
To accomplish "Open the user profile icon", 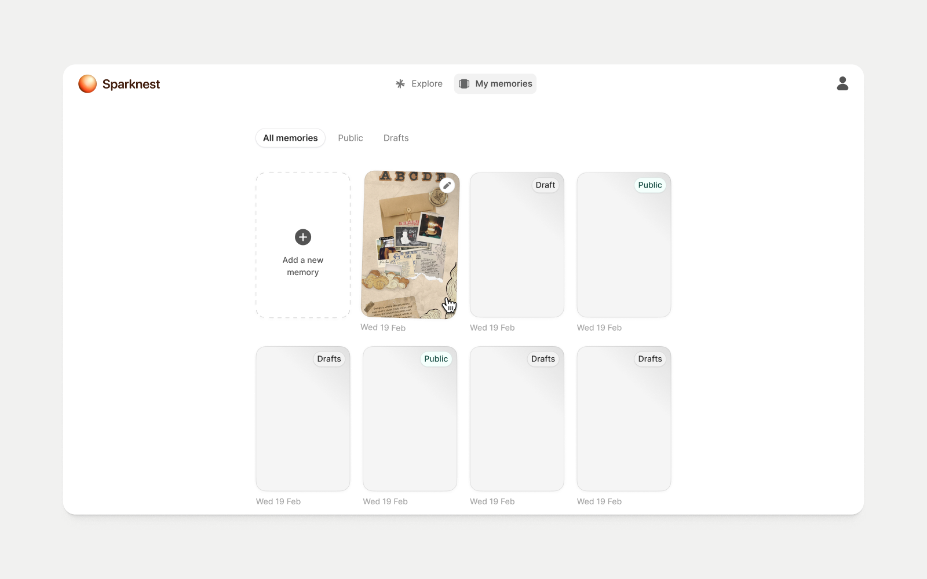I will [x=842, y=84].
